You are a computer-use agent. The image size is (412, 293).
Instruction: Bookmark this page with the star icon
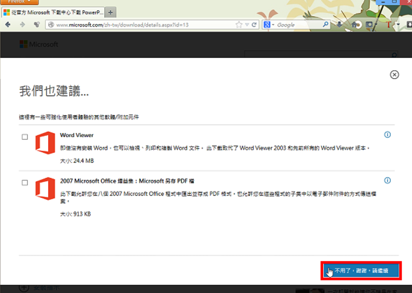click(x=238, y=25)
